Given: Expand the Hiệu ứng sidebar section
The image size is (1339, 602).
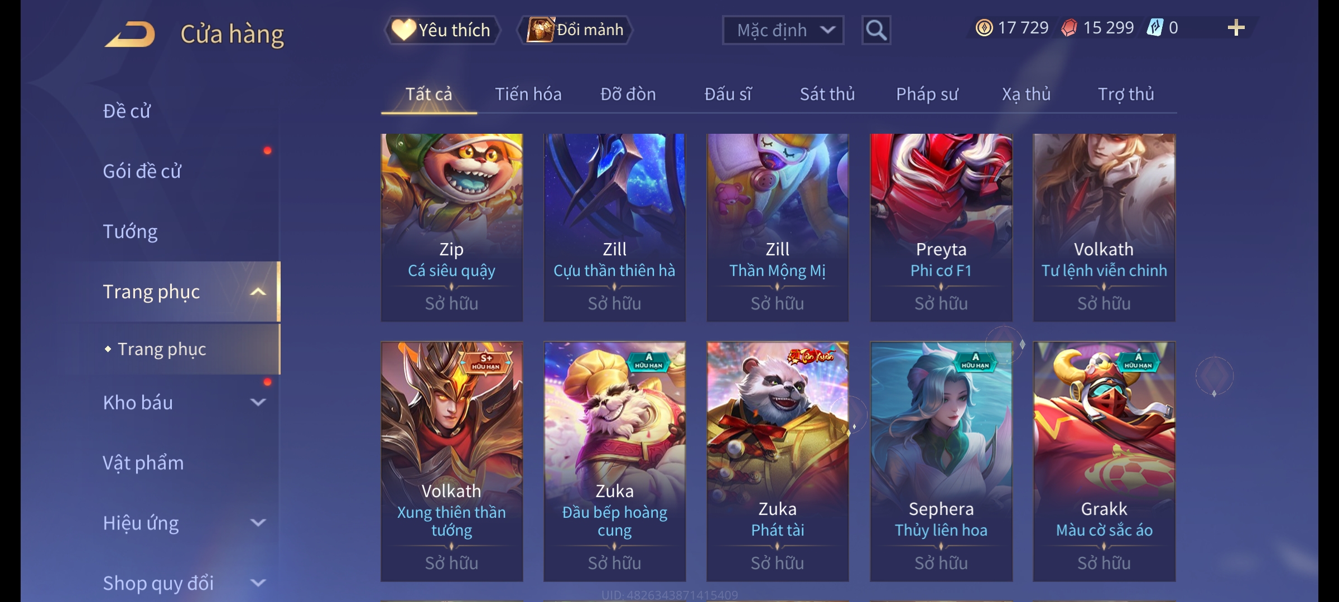Looking at the screenshot, I should [x=258, y=523].
